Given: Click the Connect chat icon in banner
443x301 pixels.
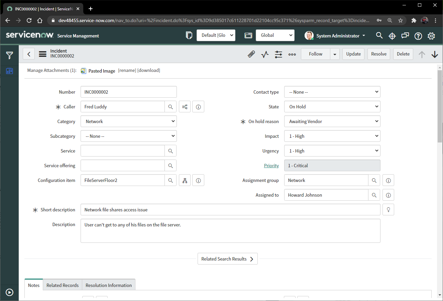Looking at the screenshot, I should (405, 35).
